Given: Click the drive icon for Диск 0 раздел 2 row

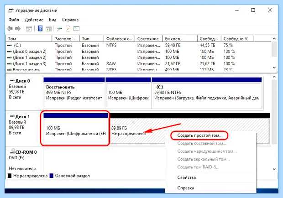Looking at the screenshot, I should [x=9, y=52].
